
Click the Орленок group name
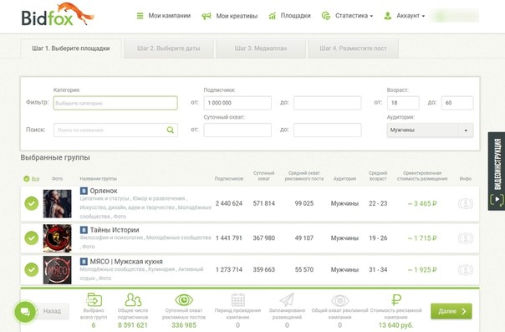click(104, 191)
